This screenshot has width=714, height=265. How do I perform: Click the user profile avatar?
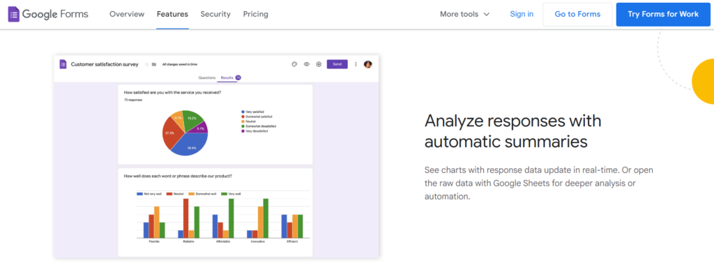368,64
